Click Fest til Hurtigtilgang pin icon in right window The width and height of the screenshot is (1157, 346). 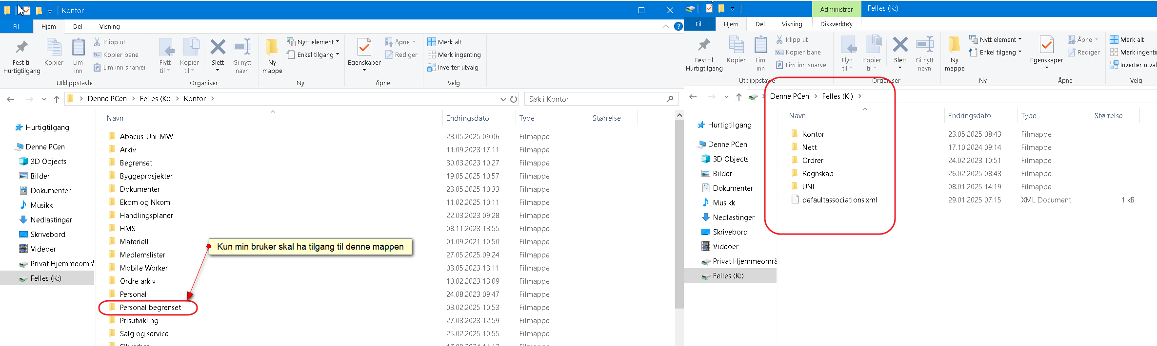click(704, 45)
